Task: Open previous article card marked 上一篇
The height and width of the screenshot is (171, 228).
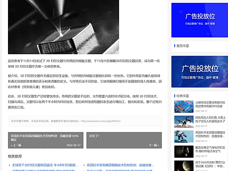Action: click(46, 140)
